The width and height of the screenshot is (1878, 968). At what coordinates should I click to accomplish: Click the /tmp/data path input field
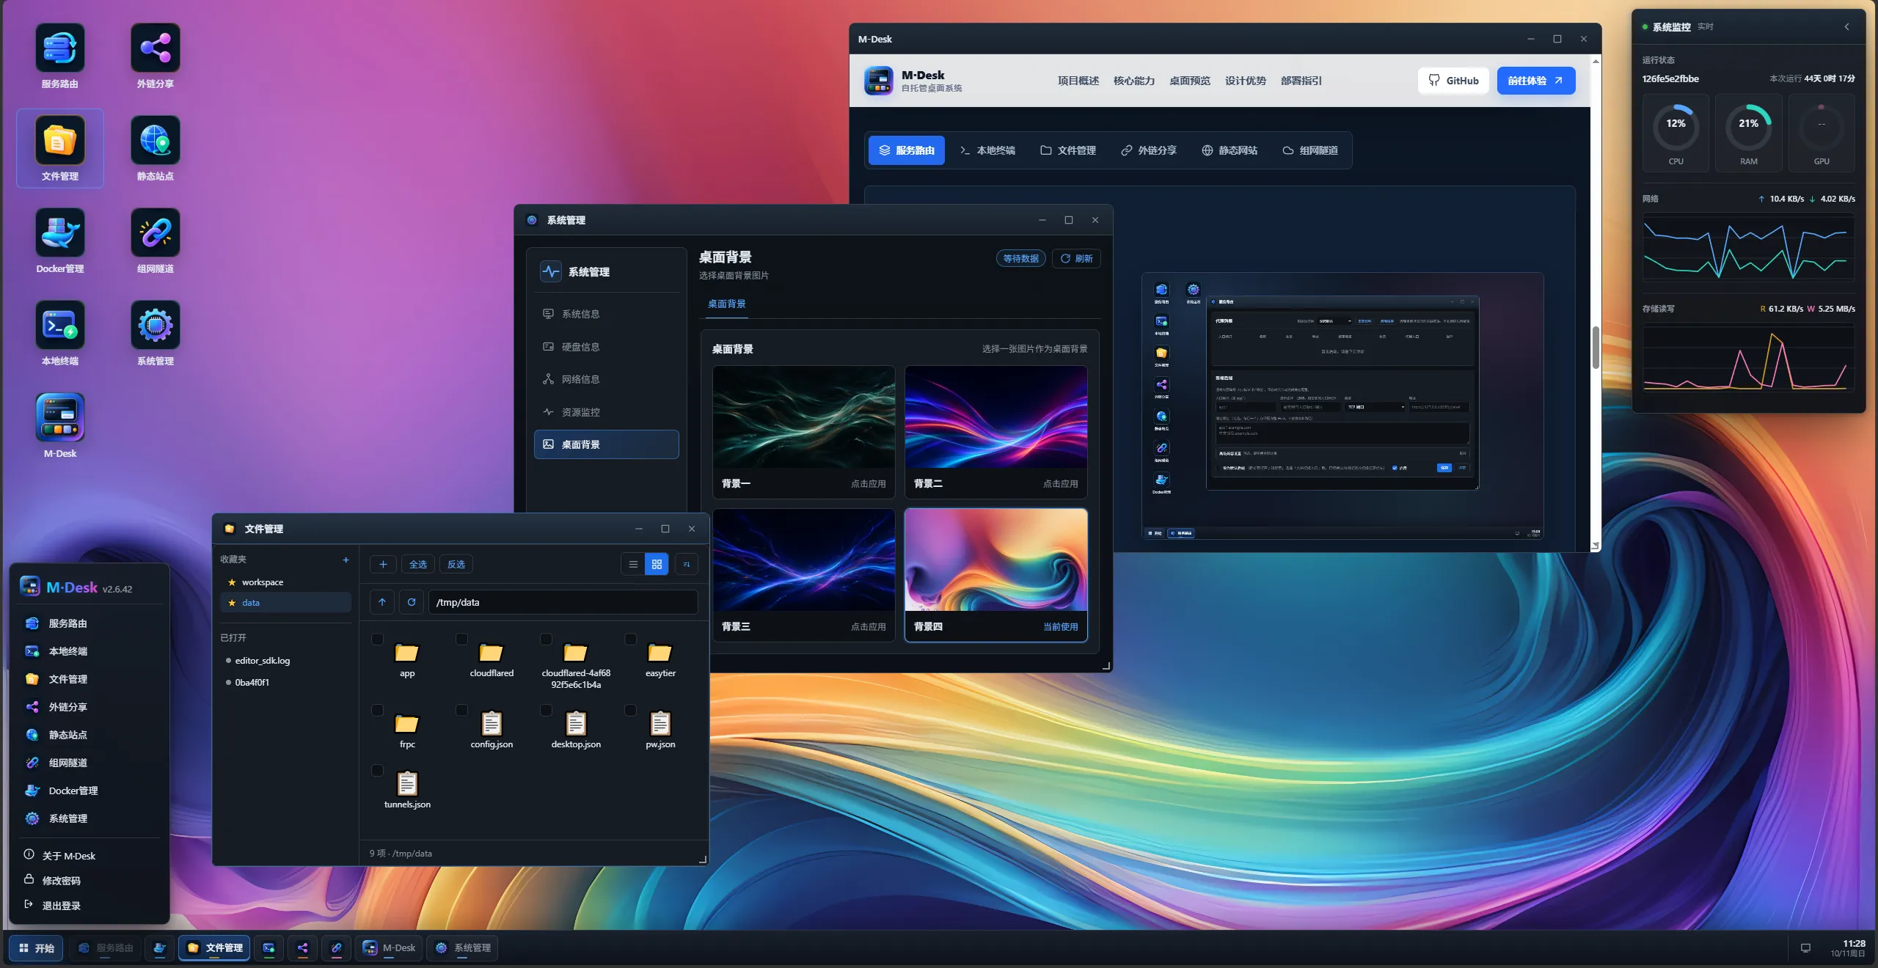pos(563,602)
